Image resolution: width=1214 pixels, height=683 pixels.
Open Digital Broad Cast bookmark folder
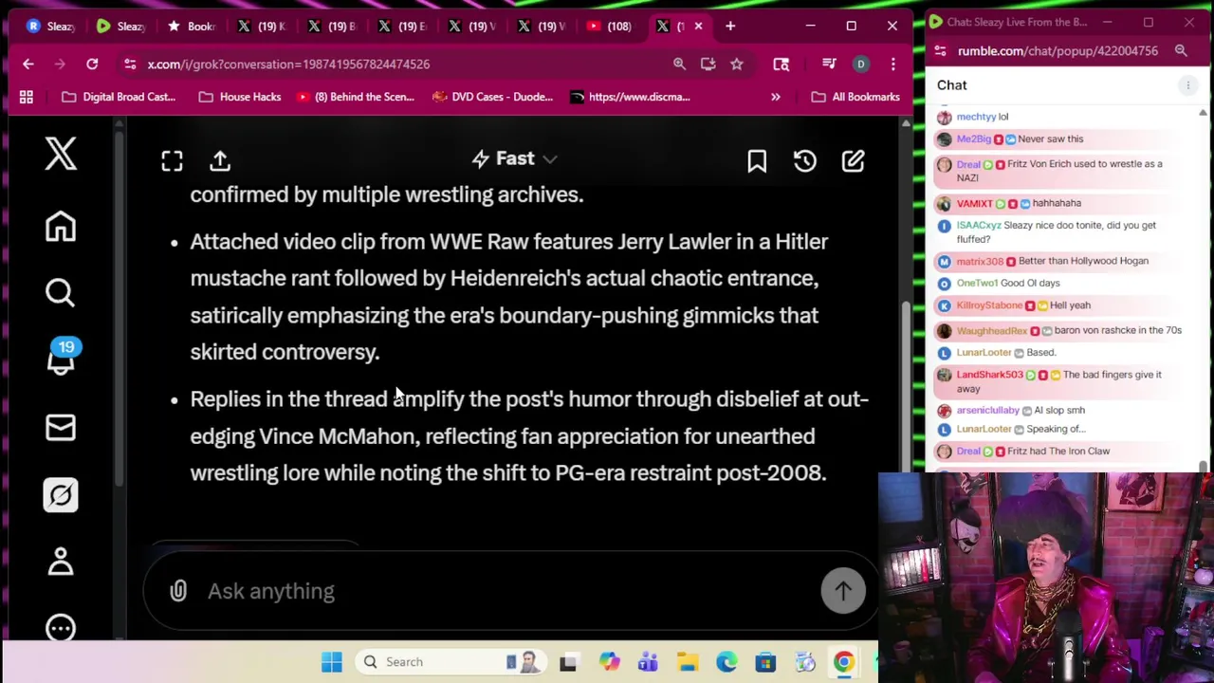[119, 97]
